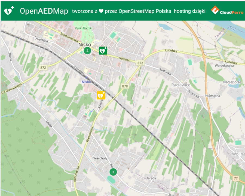Click the Warchoły place label
Image resolution: width=245 pixels, height=196 pixels.
tap(100, 158)
